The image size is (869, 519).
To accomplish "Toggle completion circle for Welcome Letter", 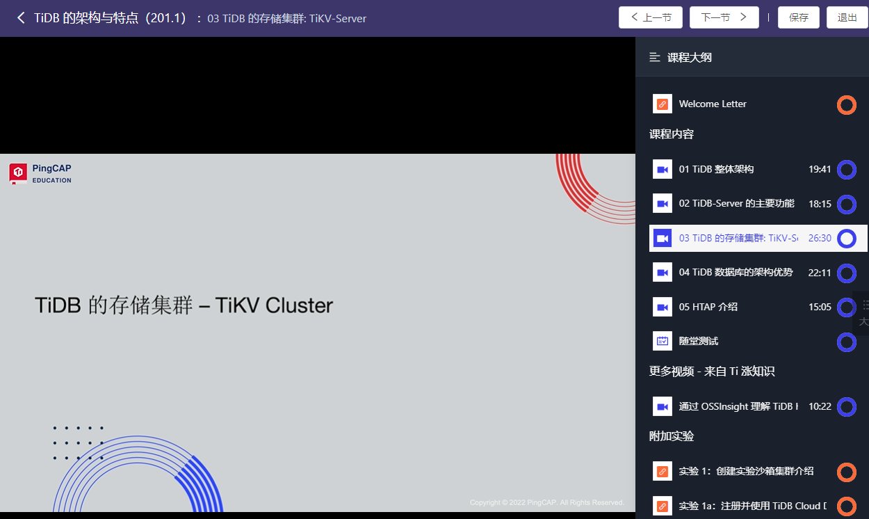I will click(x=846, y=105).
